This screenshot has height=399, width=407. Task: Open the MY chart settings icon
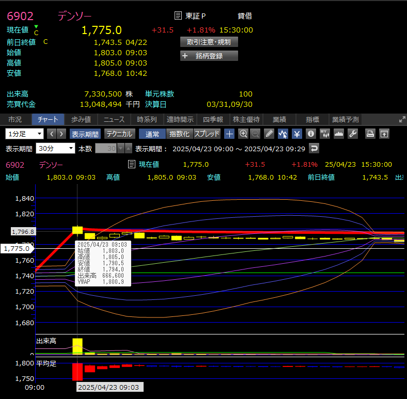pos(325,134)
